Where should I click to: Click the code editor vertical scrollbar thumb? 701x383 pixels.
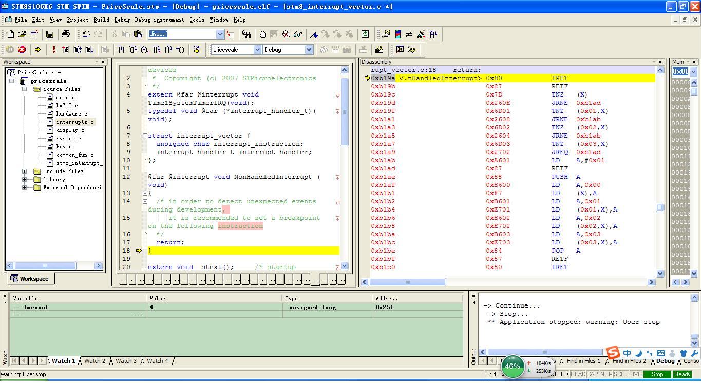point(344,111)
